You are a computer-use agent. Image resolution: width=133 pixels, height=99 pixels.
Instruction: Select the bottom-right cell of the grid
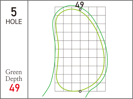[x=101, y=87]
